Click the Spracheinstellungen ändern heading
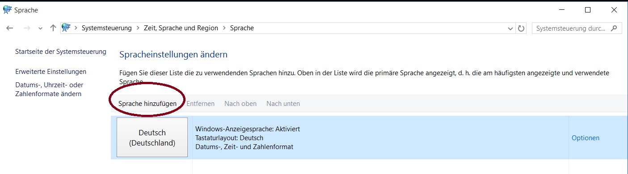 tap(173, 55)
